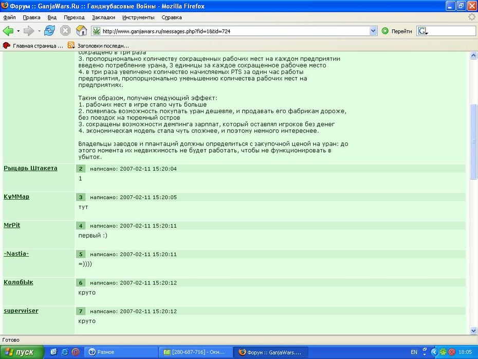Click the RSS feed bookmark icon
The width and height of the screenshot is (478, 359).
pyautogui.click(x=71, y=45)
